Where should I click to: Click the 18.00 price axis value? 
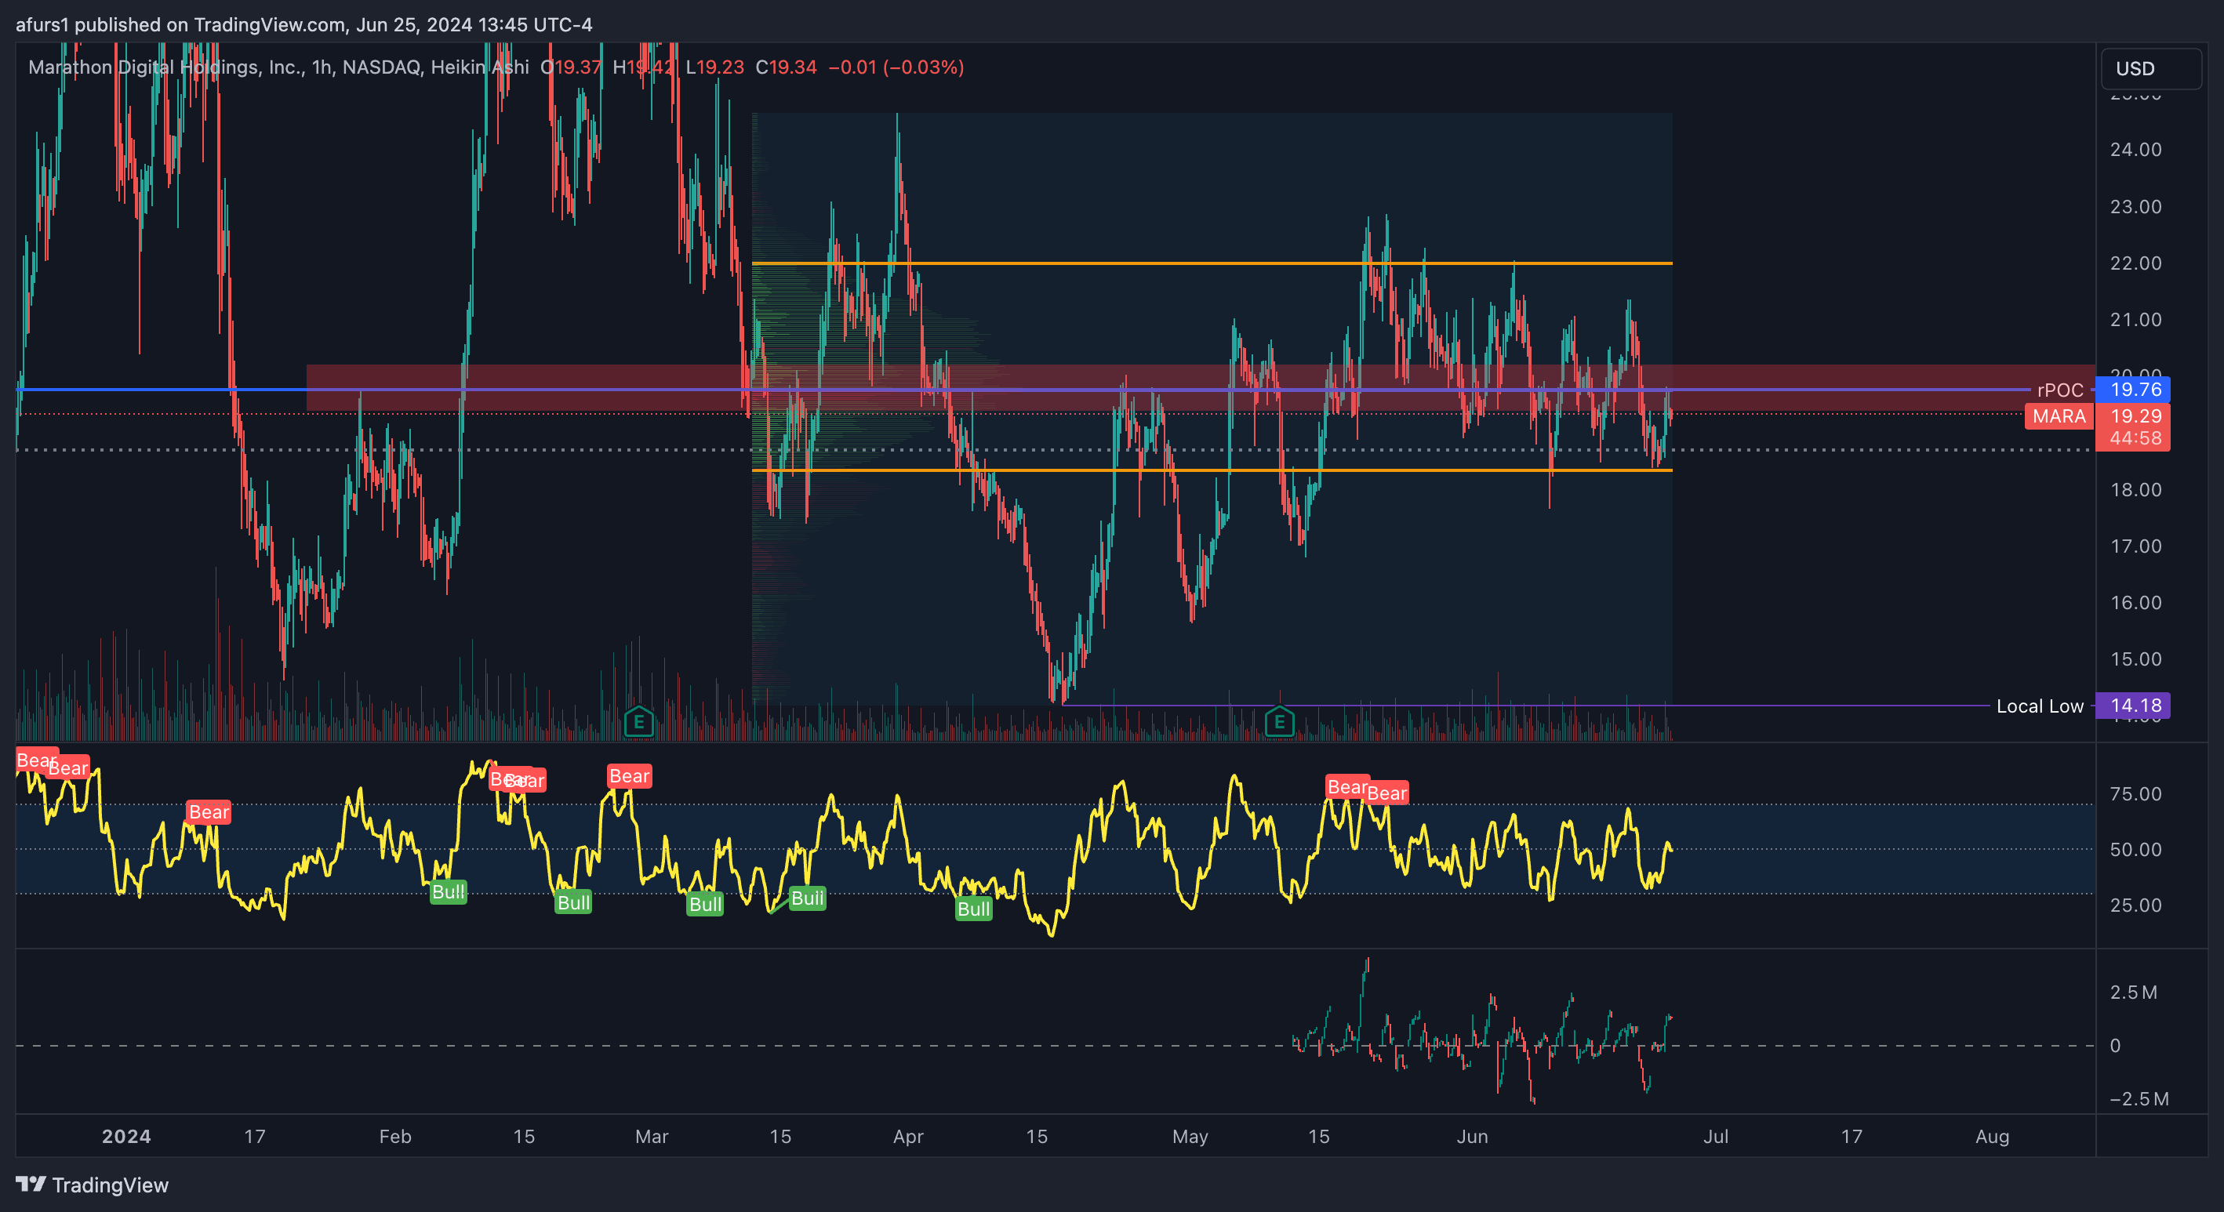tap(2136, 489)
